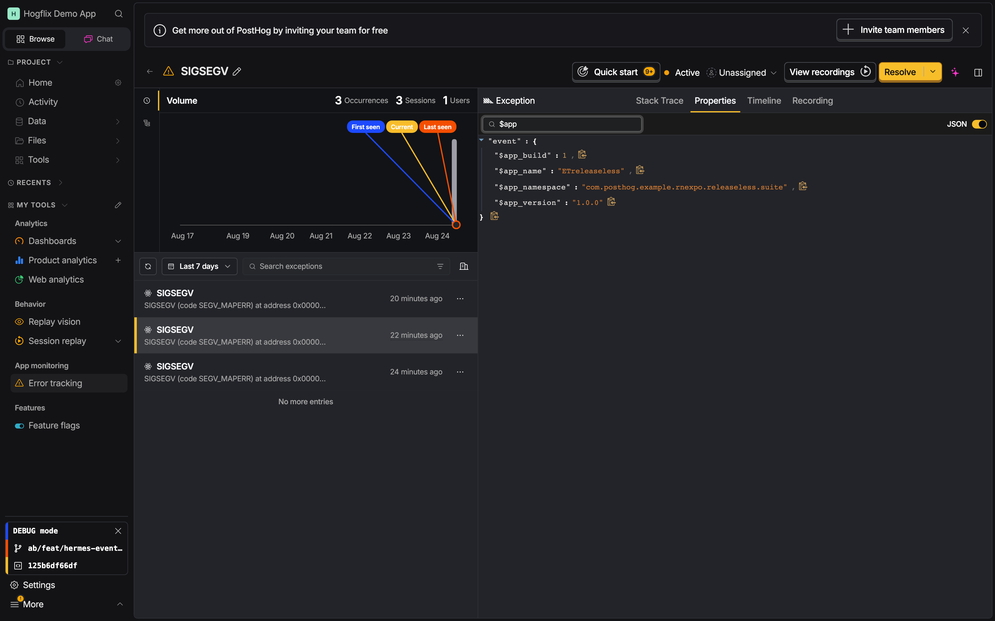The image size is (995, 621).
Task: Copy the $app_name property value
Action: pos(640,170)
